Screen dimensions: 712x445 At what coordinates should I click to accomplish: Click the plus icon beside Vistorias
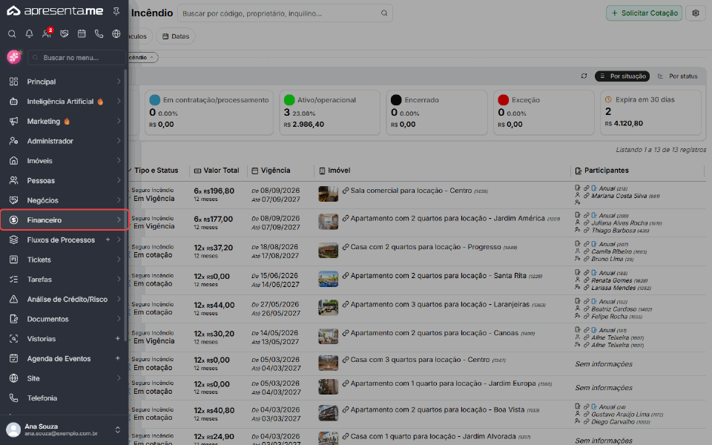pyautogui.click(x=118, y=339)
